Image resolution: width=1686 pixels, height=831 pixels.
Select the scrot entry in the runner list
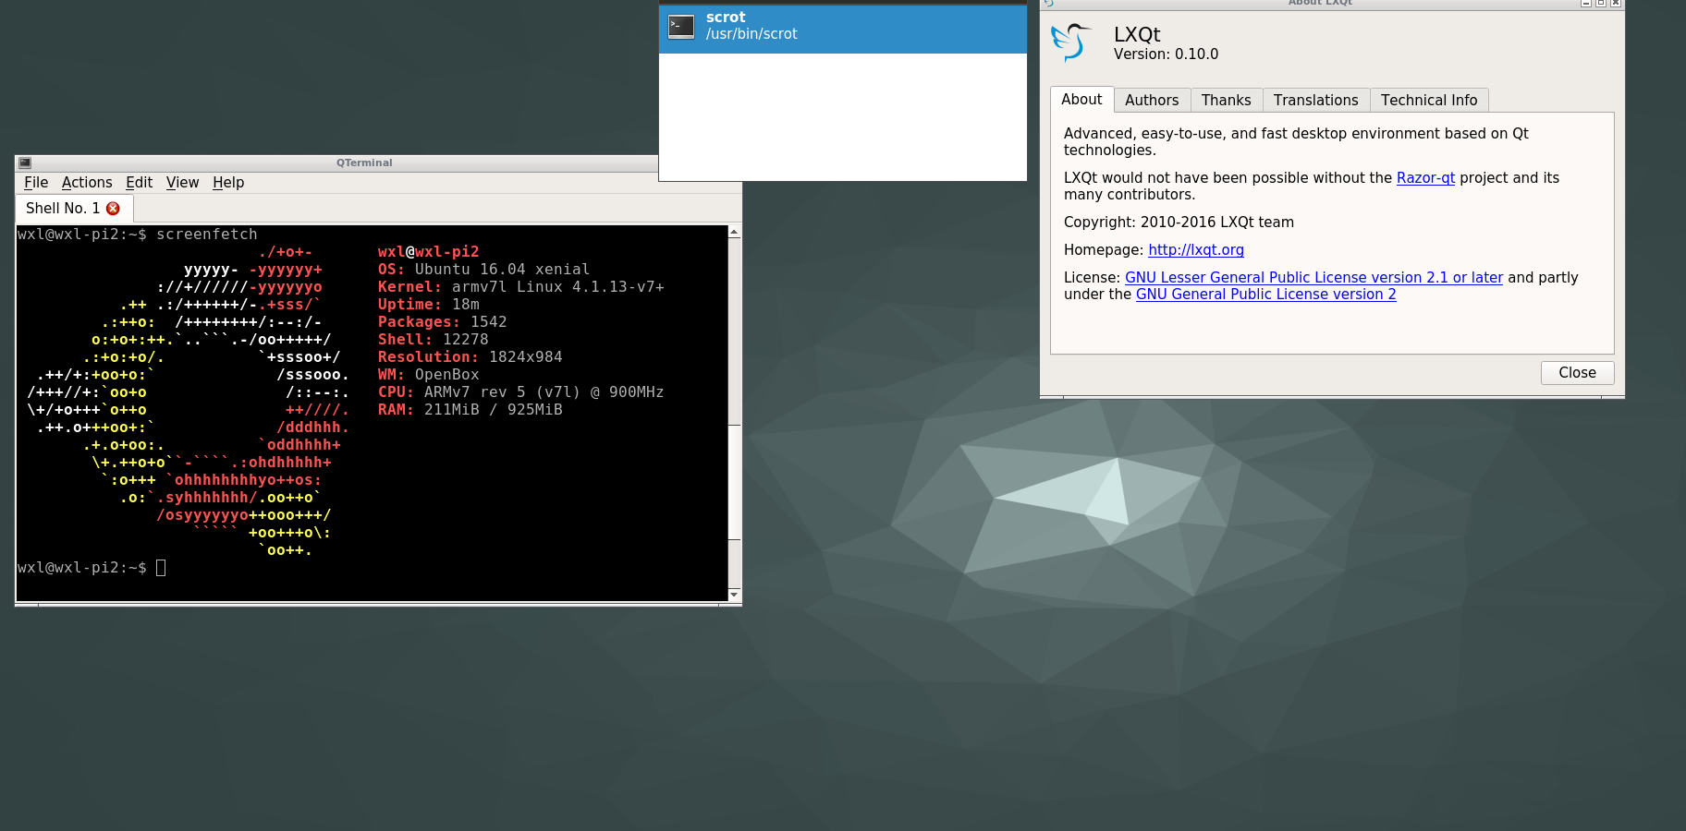tap(843, 30)
